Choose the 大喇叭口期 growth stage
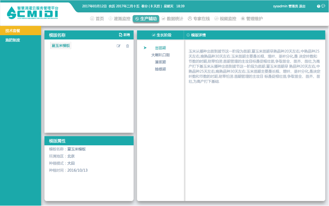Screen dimensions: 329x206 160,55
